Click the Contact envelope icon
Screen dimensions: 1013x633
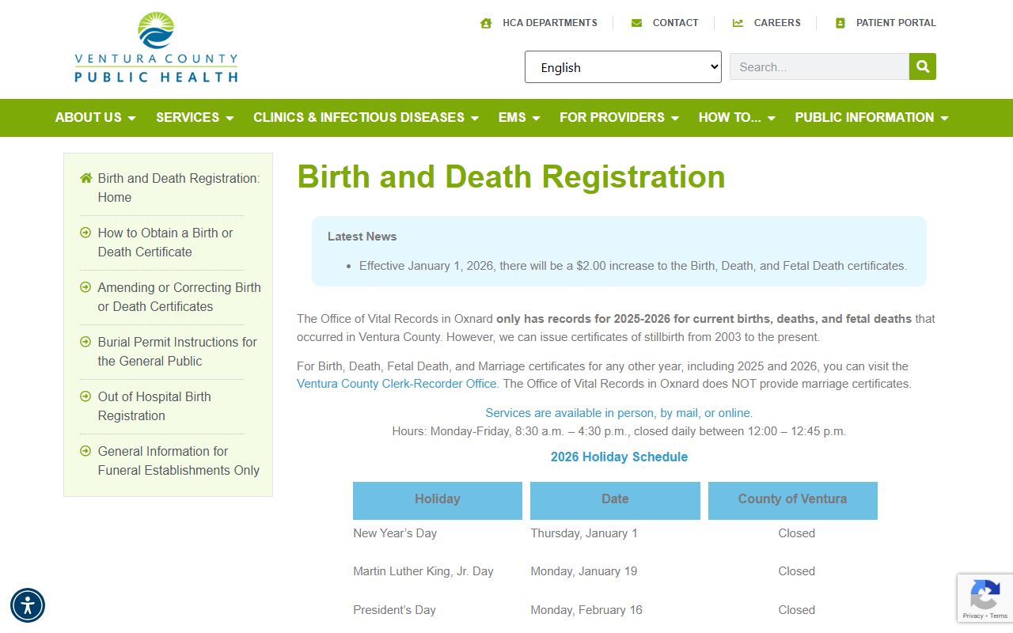point(636,23)
